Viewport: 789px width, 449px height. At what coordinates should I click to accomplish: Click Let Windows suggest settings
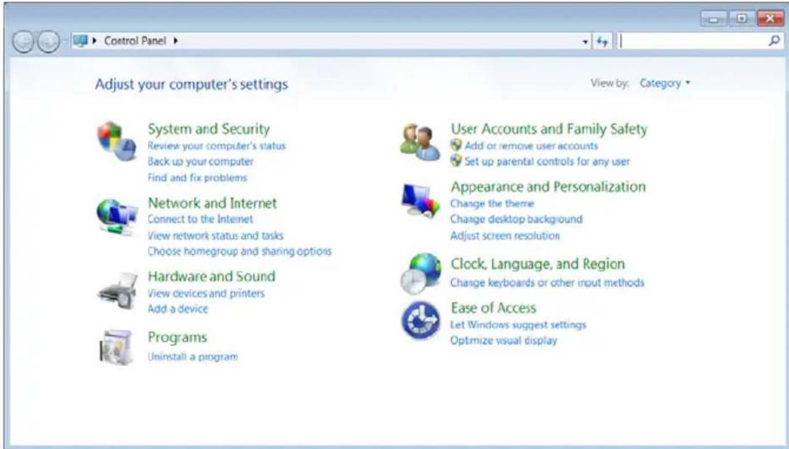518,325
